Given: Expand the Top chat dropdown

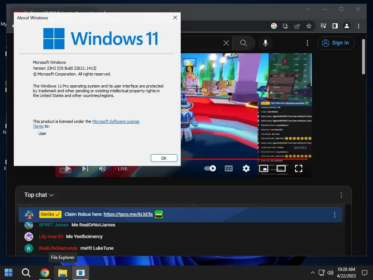Looking at the screenshot, I should click(x=39, y=195).
